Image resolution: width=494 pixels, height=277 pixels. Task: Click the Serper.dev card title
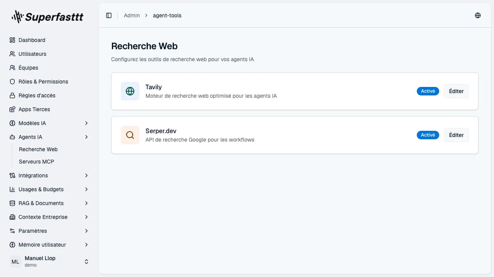(161, 131)
